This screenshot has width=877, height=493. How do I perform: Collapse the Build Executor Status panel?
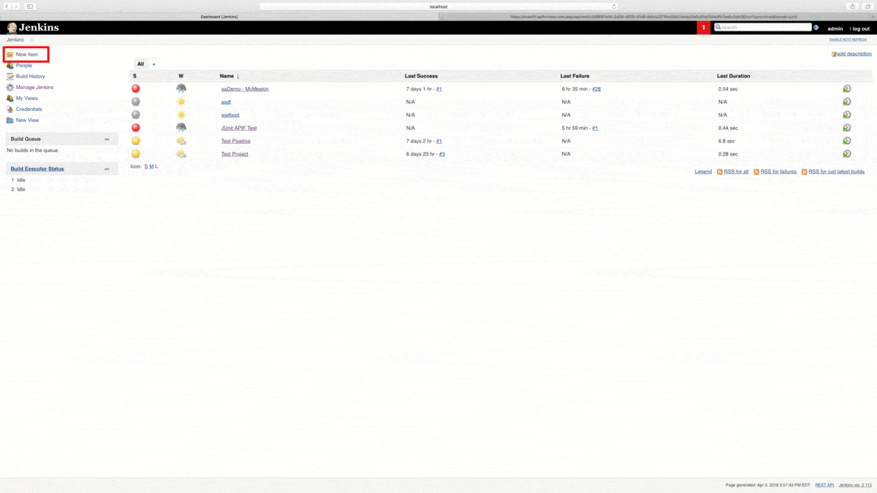tap(108, 169)
